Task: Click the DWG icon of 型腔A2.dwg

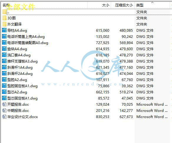Action: pos(4,80)
